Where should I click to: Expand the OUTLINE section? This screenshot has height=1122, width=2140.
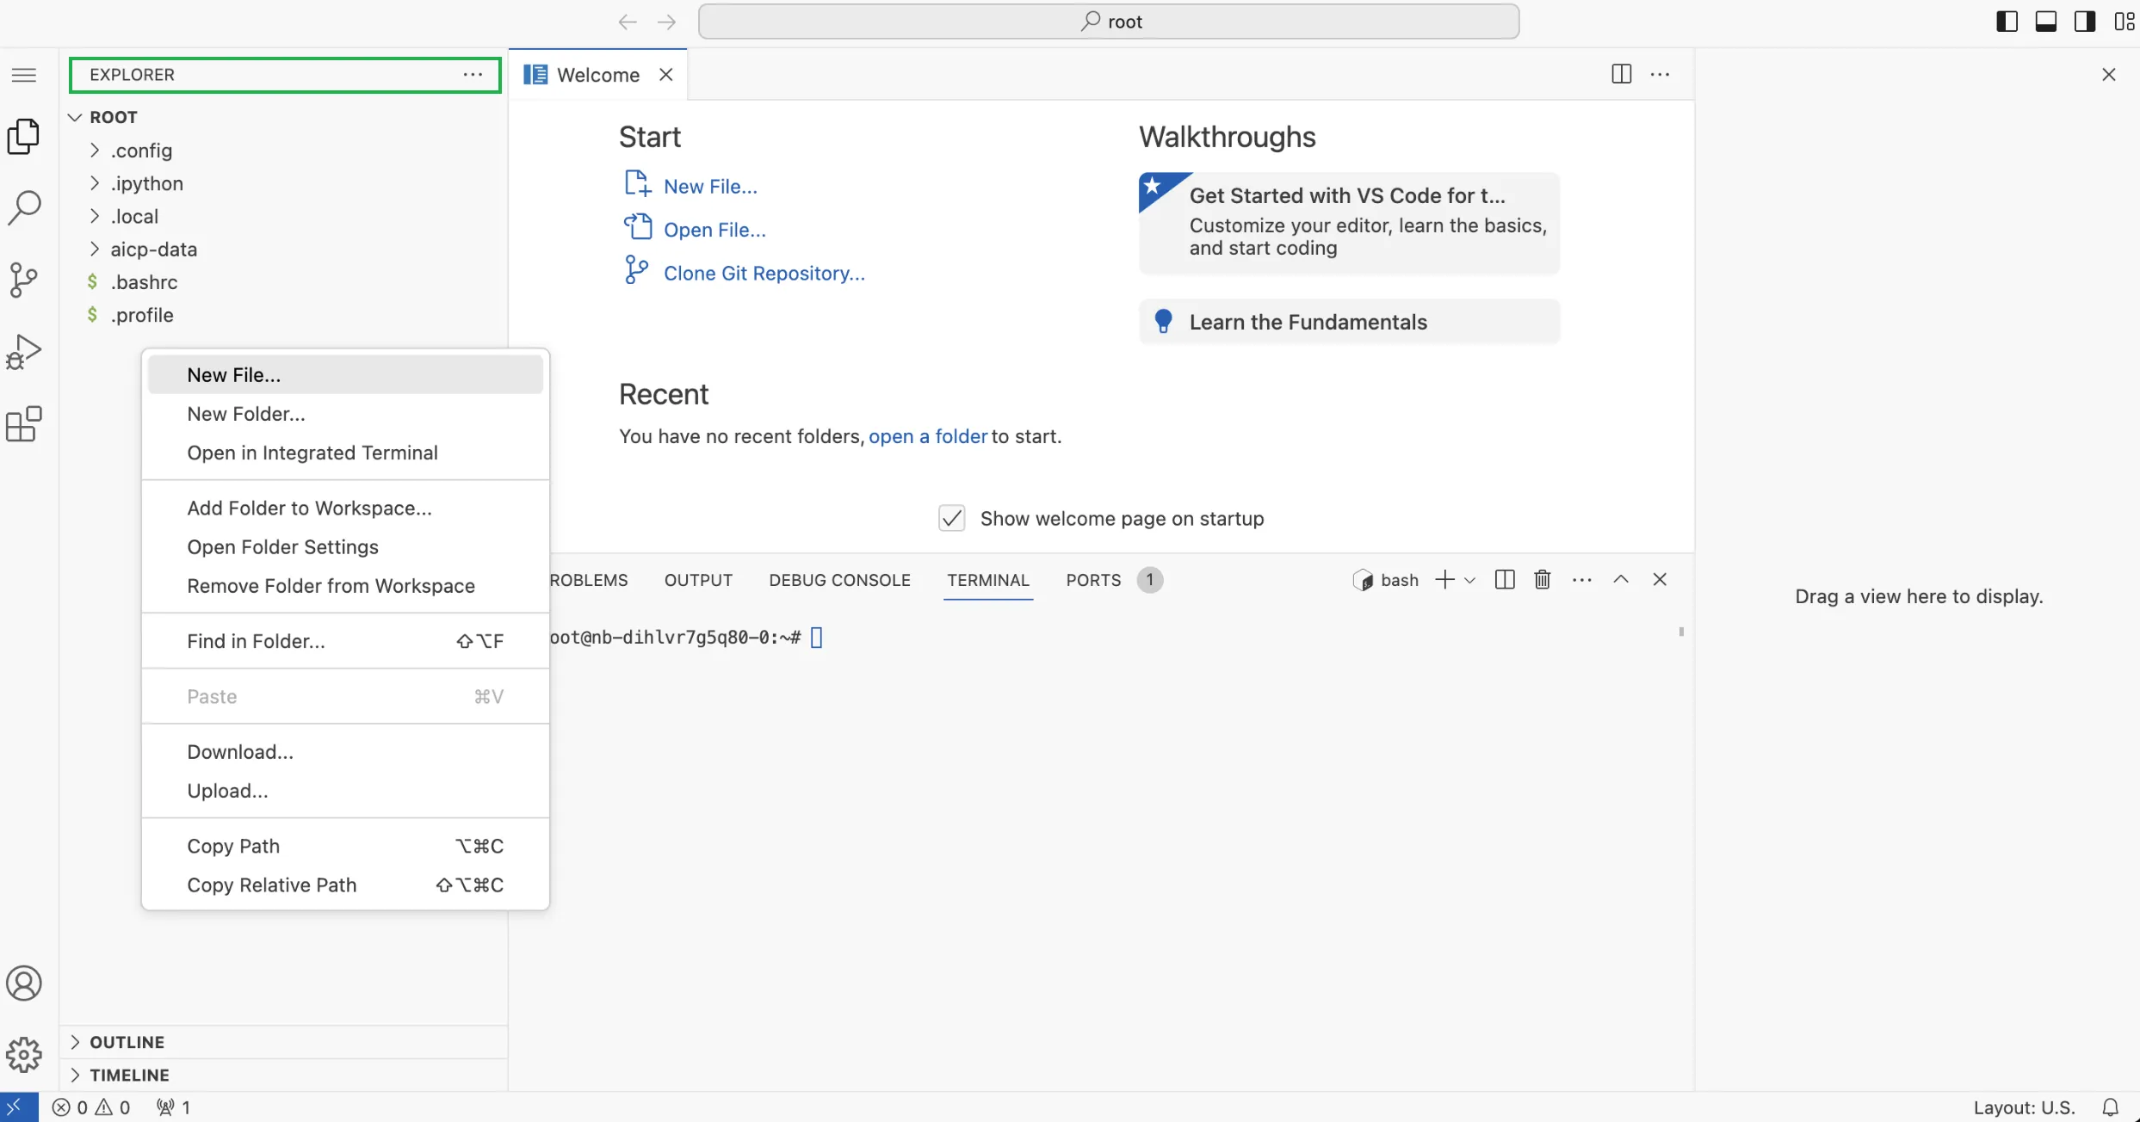(x=284, y=1042)
